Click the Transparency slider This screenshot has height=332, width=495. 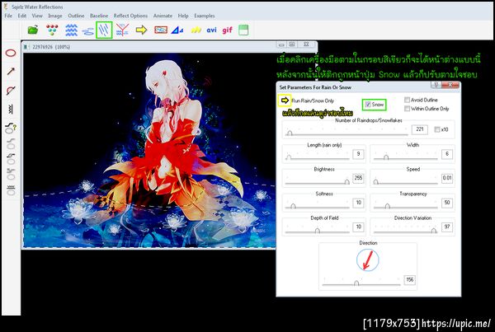[x=405, y=206]
